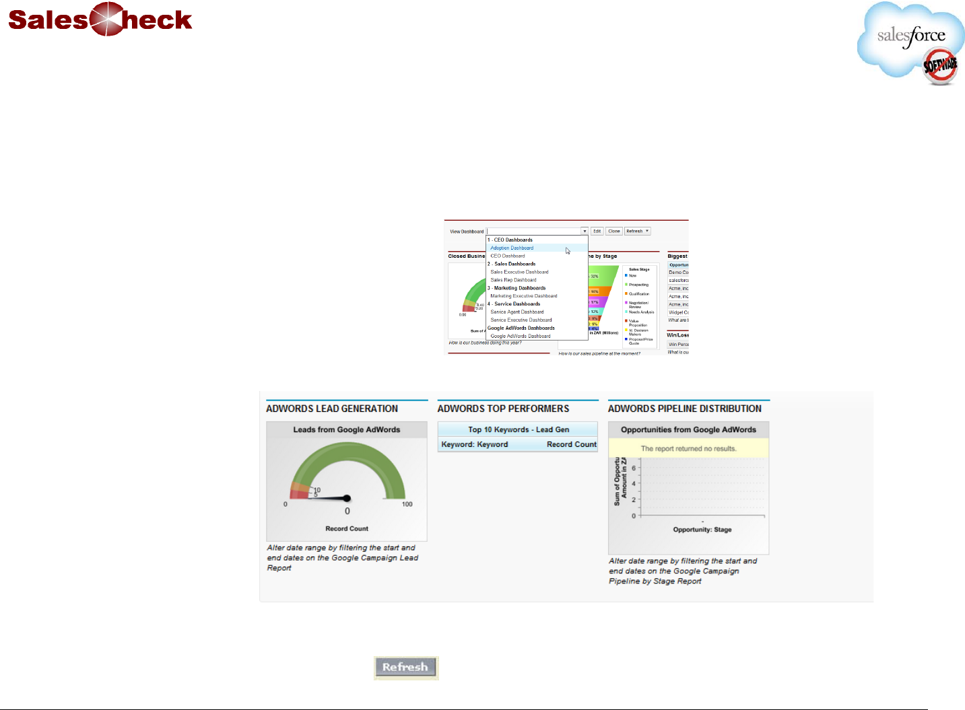Click the 'ADWORDS TOP PERFORMERS' heading
This screenshot has height=710, width=965.
[x=503, y=409]
